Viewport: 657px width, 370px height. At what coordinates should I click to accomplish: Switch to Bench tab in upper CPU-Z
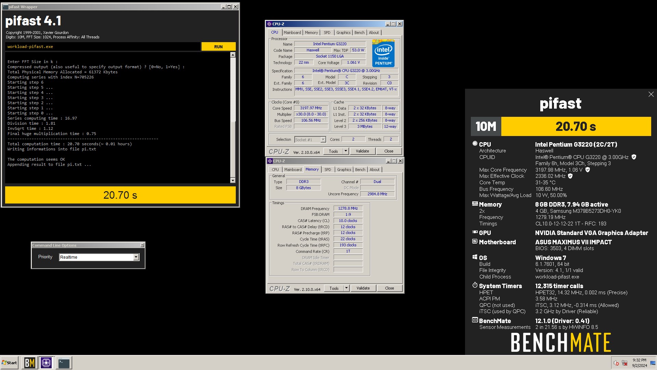click(x=359, y=33)
